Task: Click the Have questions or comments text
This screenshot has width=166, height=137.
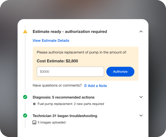Action: (57, 85)
